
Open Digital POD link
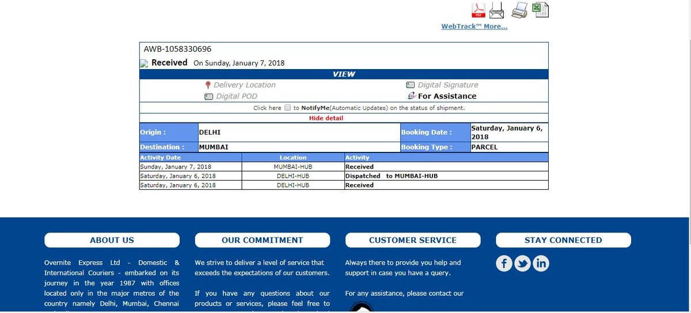click(237, 96)
